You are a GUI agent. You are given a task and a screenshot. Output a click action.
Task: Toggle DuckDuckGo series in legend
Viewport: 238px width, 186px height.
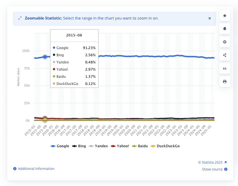click(165, 146)
